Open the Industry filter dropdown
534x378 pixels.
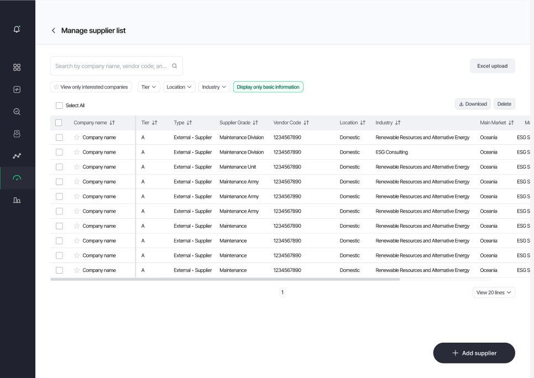214,87
